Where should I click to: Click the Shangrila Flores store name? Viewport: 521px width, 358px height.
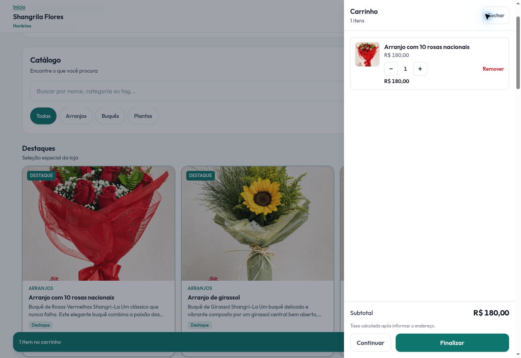[x=38, y=17]
